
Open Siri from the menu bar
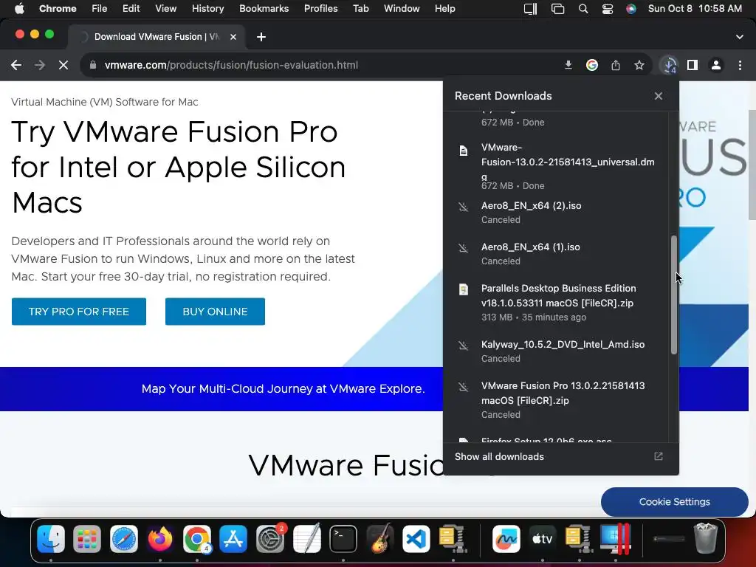(631, 9)
